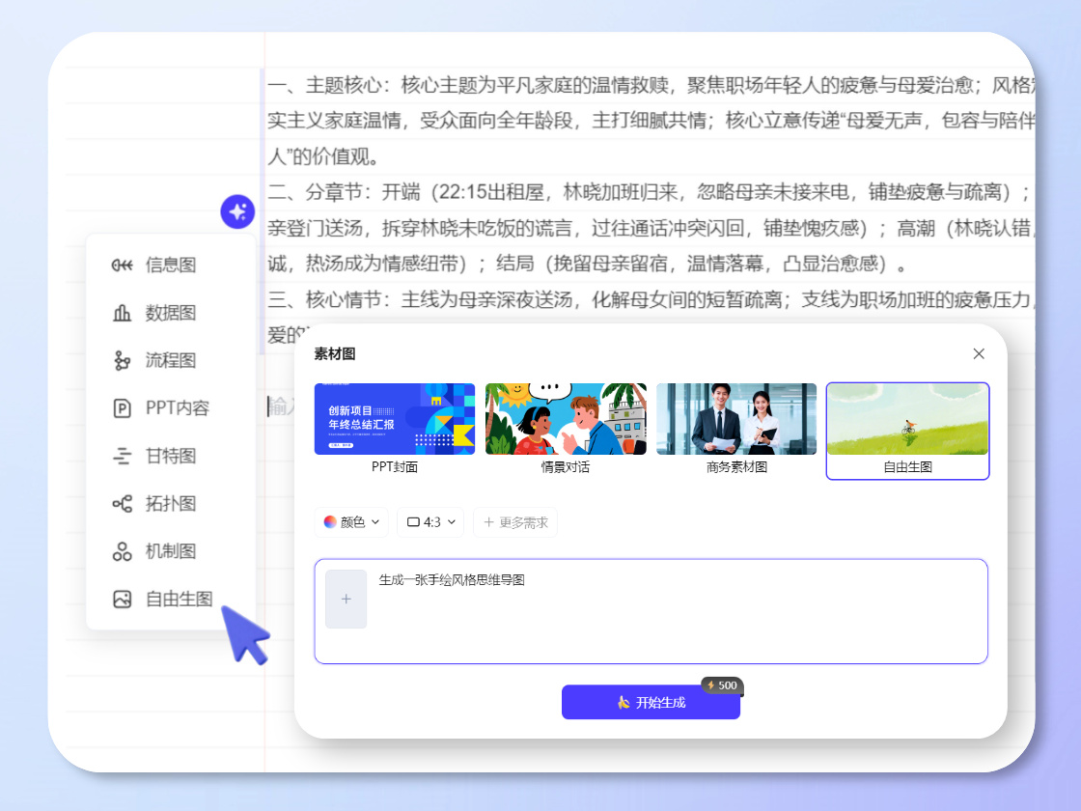Select the PPT封面 thumbnail
Image resolution: width=1081 pixels, height=811 pixels.
click(x=394, y=420)
